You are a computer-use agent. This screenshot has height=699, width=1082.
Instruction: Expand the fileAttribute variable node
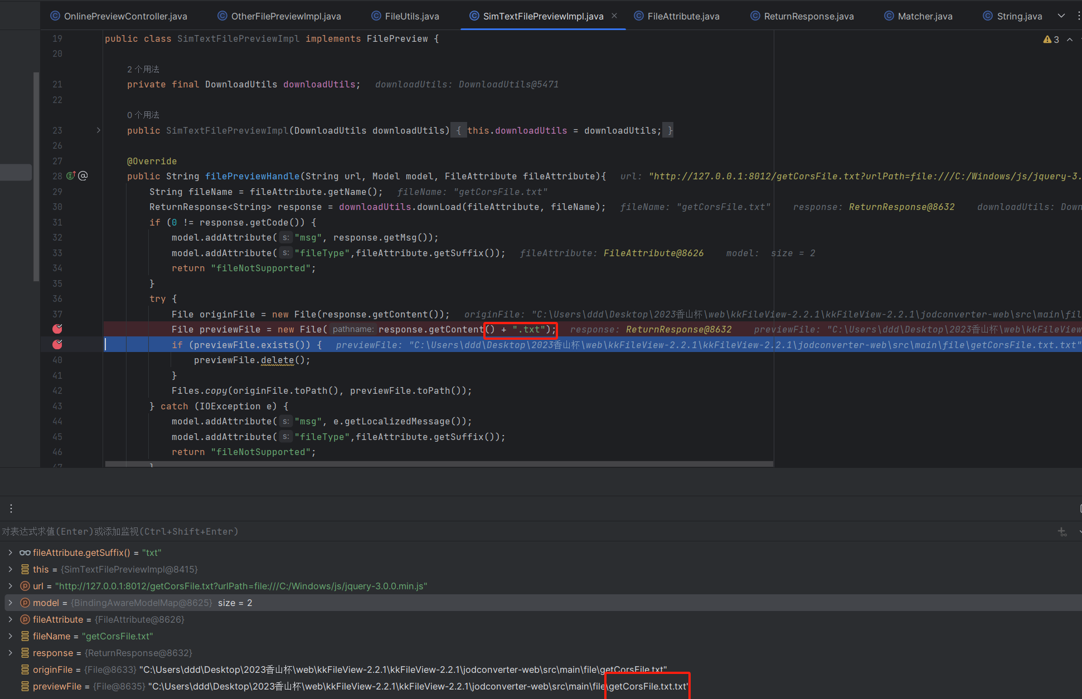10,619
